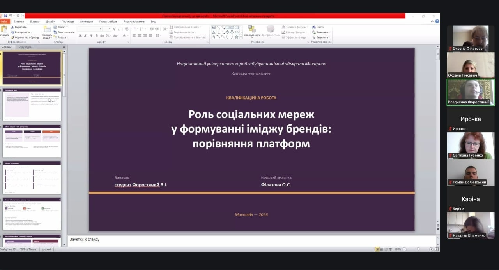Viewport: 499px width, 270px height.
Task: Select the rectangle shape in shapes gallery
Action: click(x=228, y=28)
